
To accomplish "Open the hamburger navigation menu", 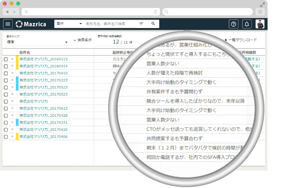I will [x=8, y=24].
